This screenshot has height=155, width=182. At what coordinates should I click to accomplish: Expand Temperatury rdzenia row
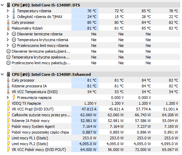8,11
